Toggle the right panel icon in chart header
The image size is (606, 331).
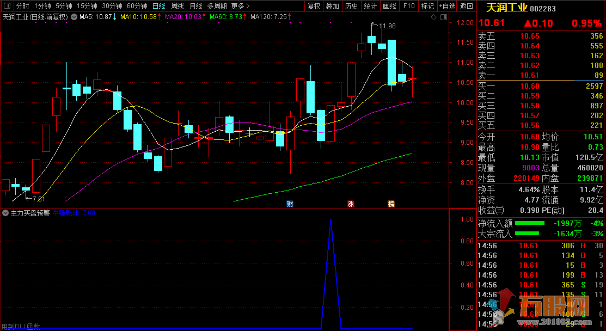click(444, 17)
